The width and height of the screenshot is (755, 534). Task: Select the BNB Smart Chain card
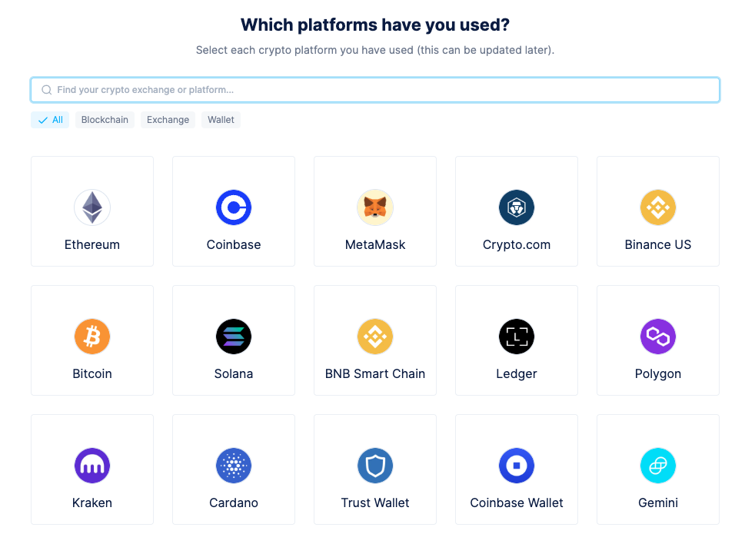374,340
